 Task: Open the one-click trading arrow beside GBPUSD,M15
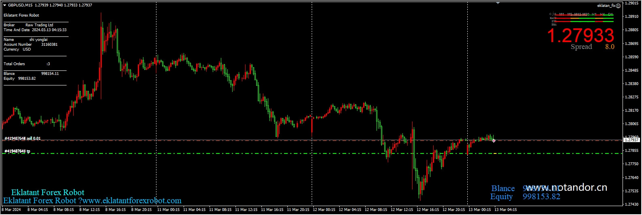(x=4, y=5)
